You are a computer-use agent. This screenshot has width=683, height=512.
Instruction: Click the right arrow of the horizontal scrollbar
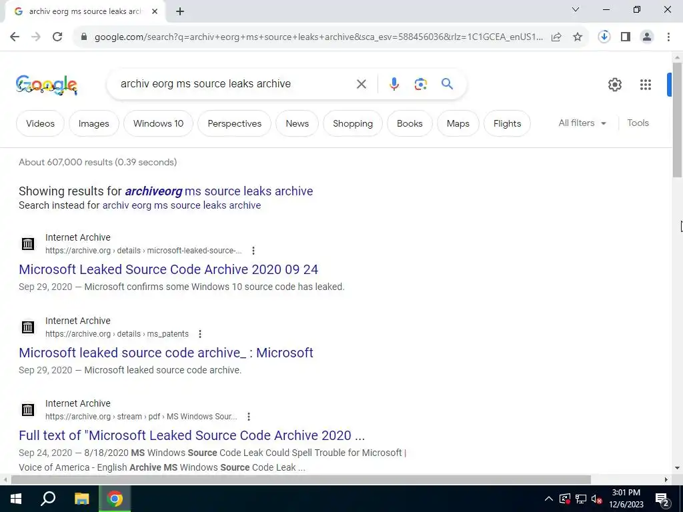pos(666,480)
